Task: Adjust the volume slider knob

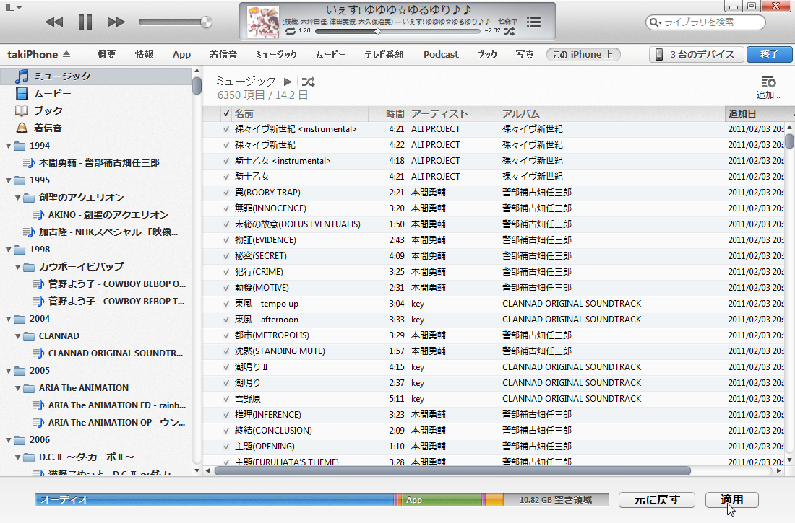Action: (206, 22)
